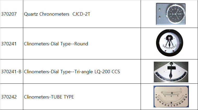198x110 pixels.
Task: Select product code 370242
Action: coord(9,97)
